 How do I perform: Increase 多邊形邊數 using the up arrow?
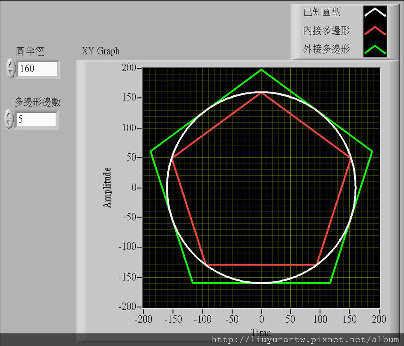(x=9, y=115)
